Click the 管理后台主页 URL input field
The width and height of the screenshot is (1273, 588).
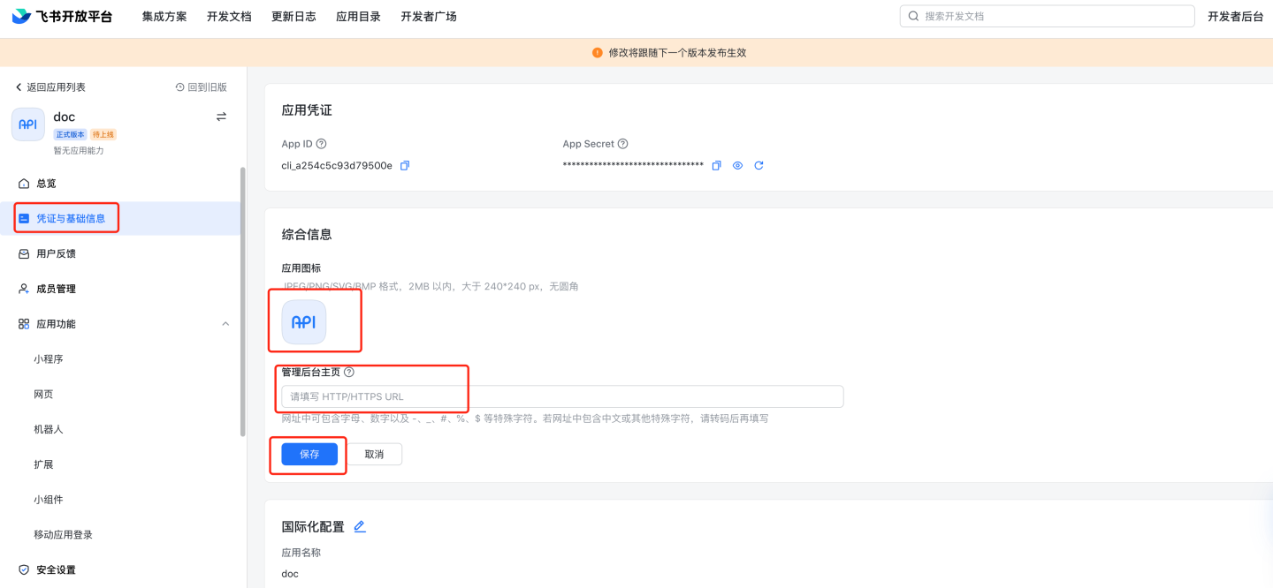[x=562, y=396]
